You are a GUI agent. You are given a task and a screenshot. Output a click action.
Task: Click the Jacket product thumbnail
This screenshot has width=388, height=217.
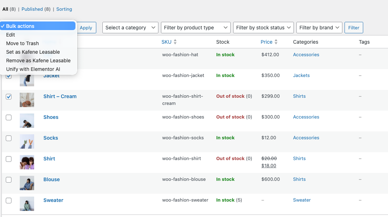coord(27,81)
